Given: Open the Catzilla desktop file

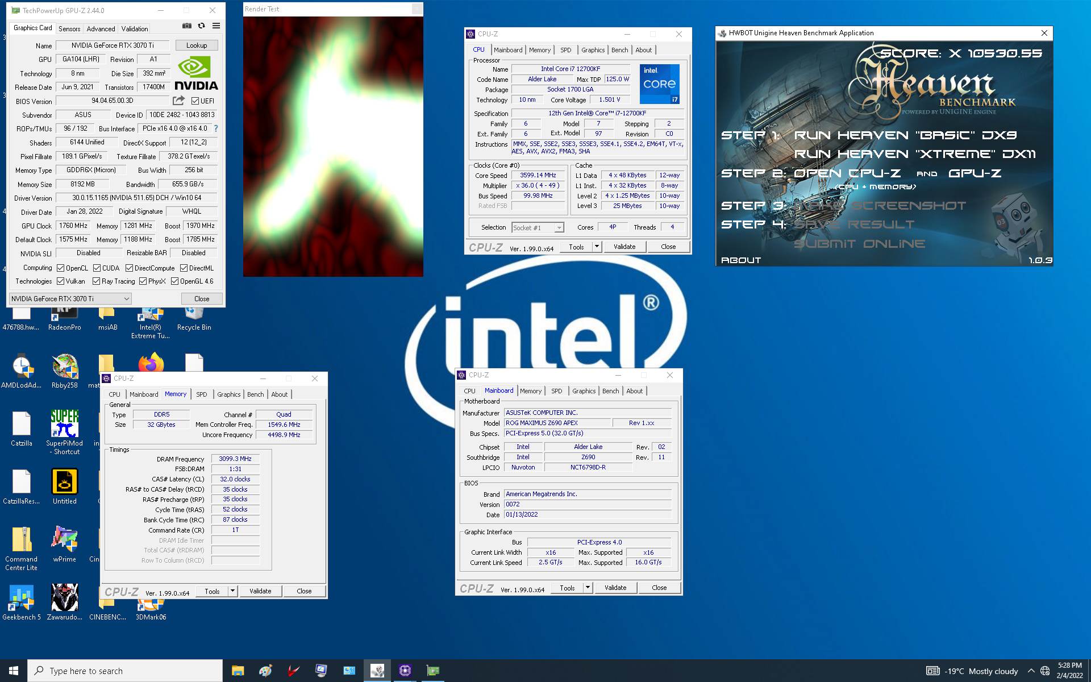Looking at the screenshot, I should pyautogui.click(x=21, y=429).
